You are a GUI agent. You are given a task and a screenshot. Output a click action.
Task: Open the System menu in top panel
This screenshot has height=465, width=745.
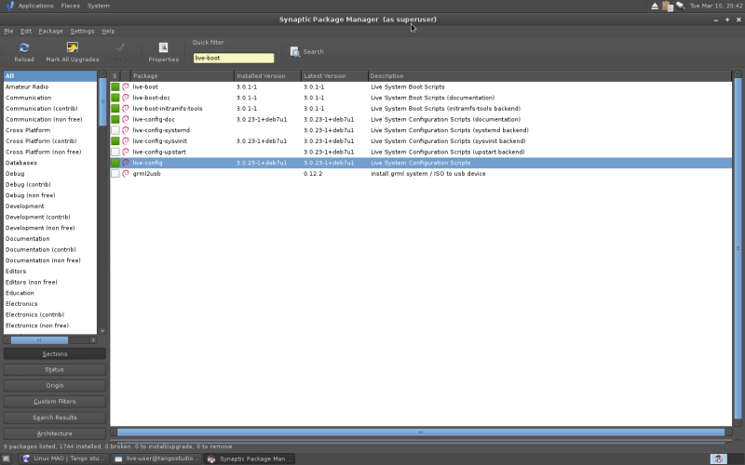pyautogui.click(x=99, y=6)
